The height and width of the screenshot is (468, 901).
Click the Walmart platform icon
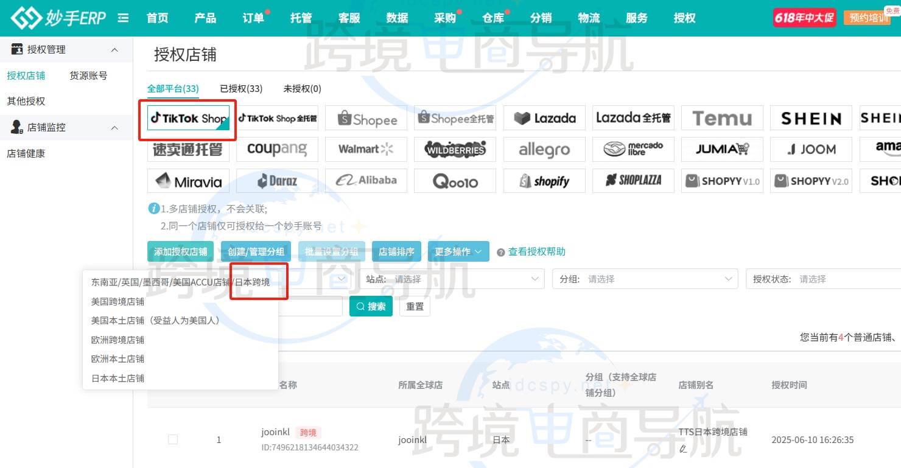366,149
